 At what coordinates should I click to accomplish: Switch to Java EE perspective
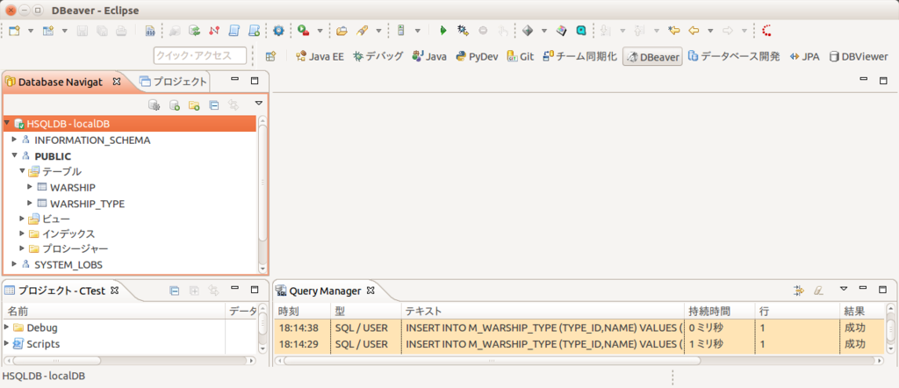pyautogui.click(x=320, y=56)
